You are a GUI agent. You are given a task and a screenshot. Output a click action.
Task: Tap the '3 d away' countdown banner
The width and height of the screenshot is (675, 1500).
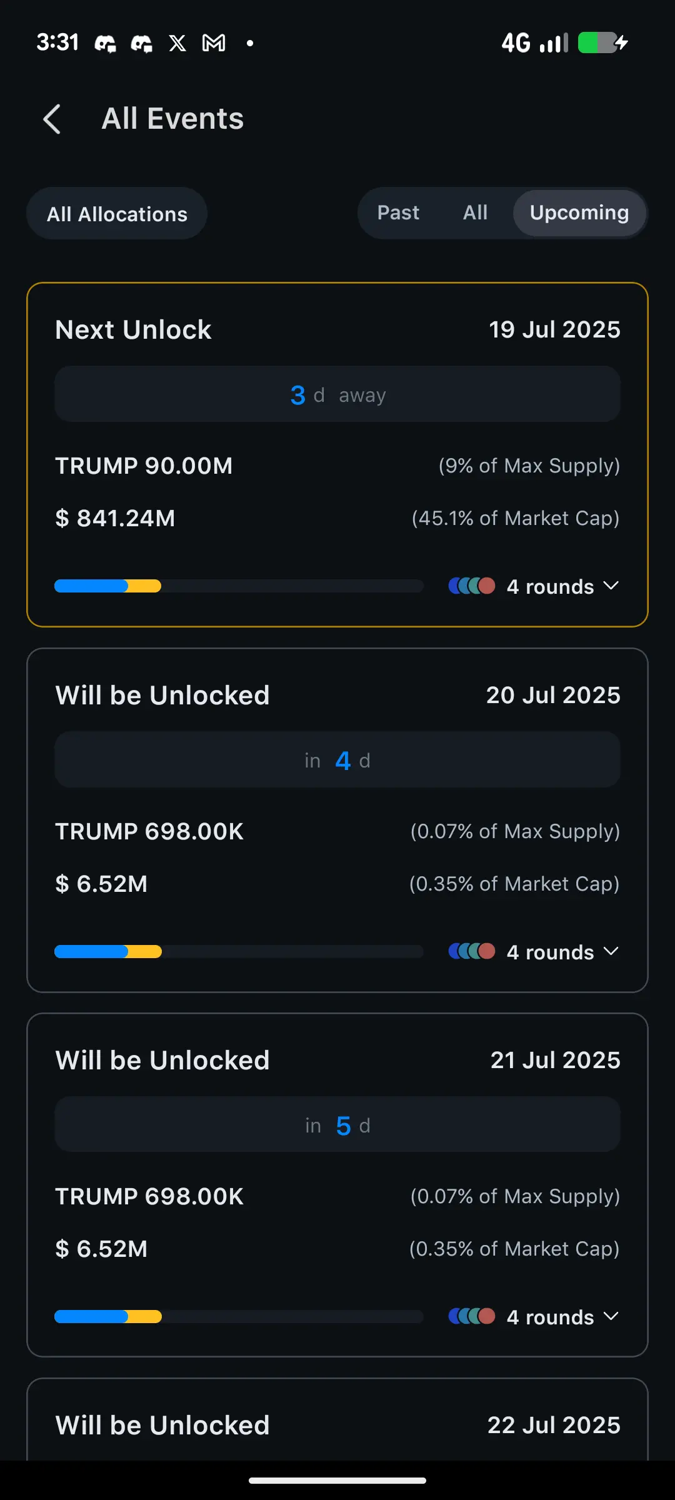(337, 394)
